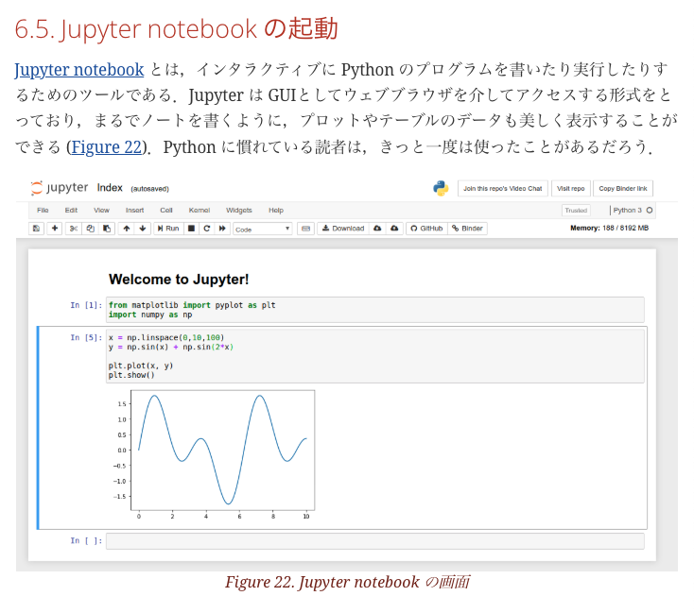Click the Memory: 188 / 8192 MB readout
Image resolution: width=694 pixels, height=613 pixels.
coord(609,229)
